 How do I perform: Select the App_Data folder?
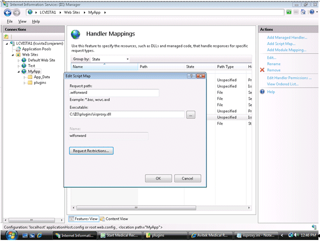coord(42,77)
